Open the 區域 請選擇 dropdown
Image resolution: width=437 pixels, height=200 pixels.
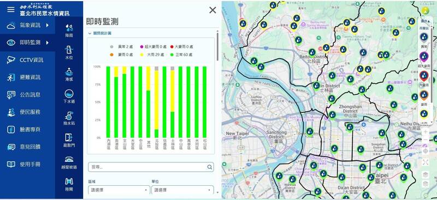119,190
